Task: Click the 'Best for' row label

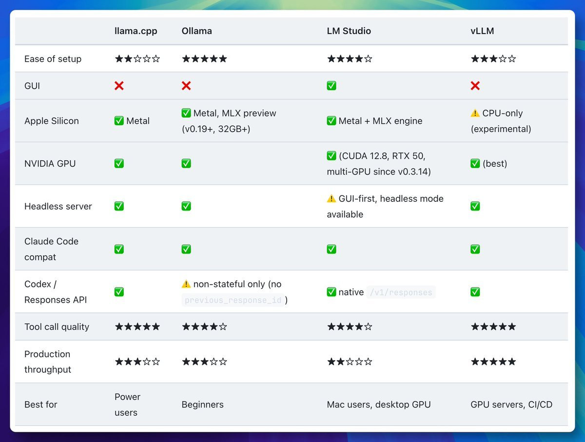Action: (41, 404)
